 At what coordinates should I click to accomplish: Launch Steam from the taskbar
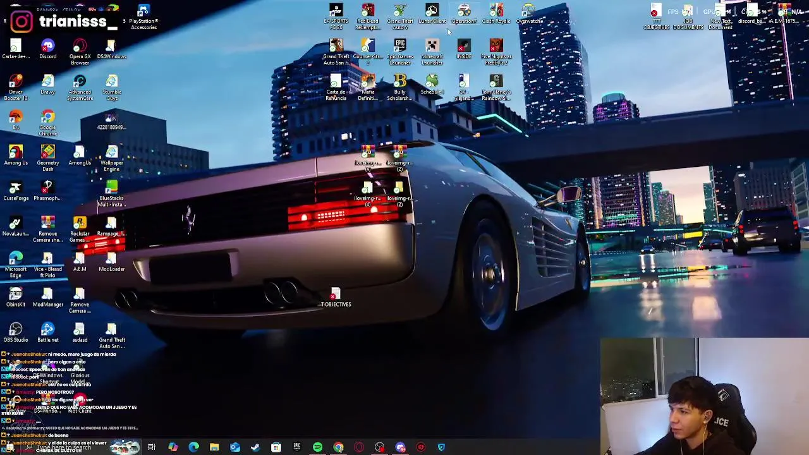pyautogui.click(x=255, y=447)
